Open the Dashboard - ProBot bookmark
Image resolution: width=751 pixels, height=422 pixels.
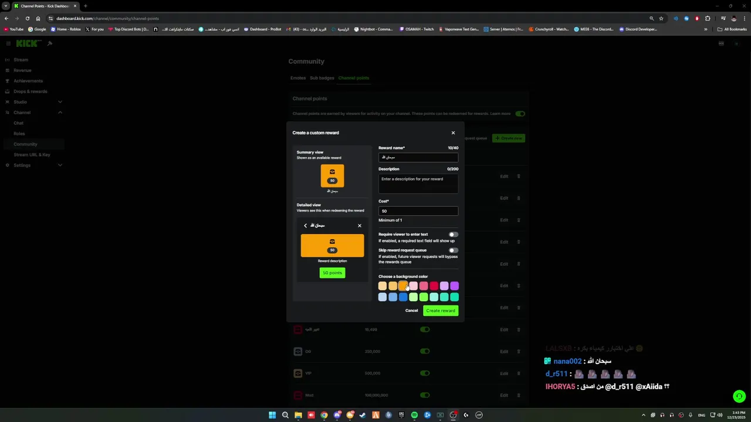tap(262, 29)
